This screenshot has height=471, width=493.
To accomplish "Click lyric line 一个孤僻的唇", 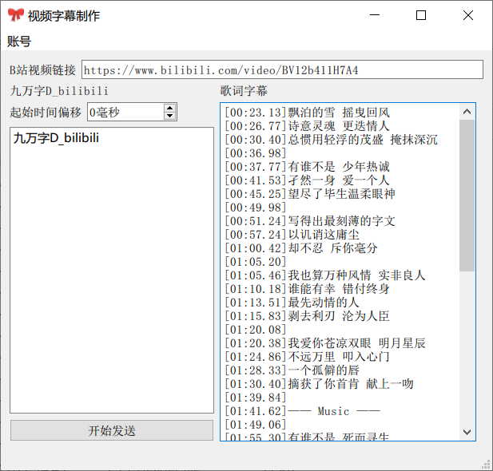I will [x=292, y=370].
